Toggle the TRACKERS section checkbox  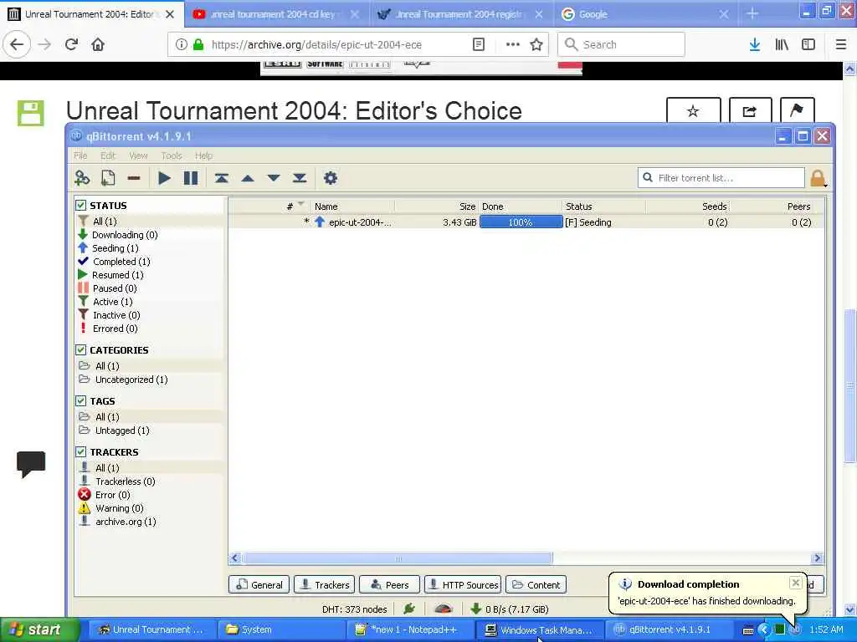(81, 452)
